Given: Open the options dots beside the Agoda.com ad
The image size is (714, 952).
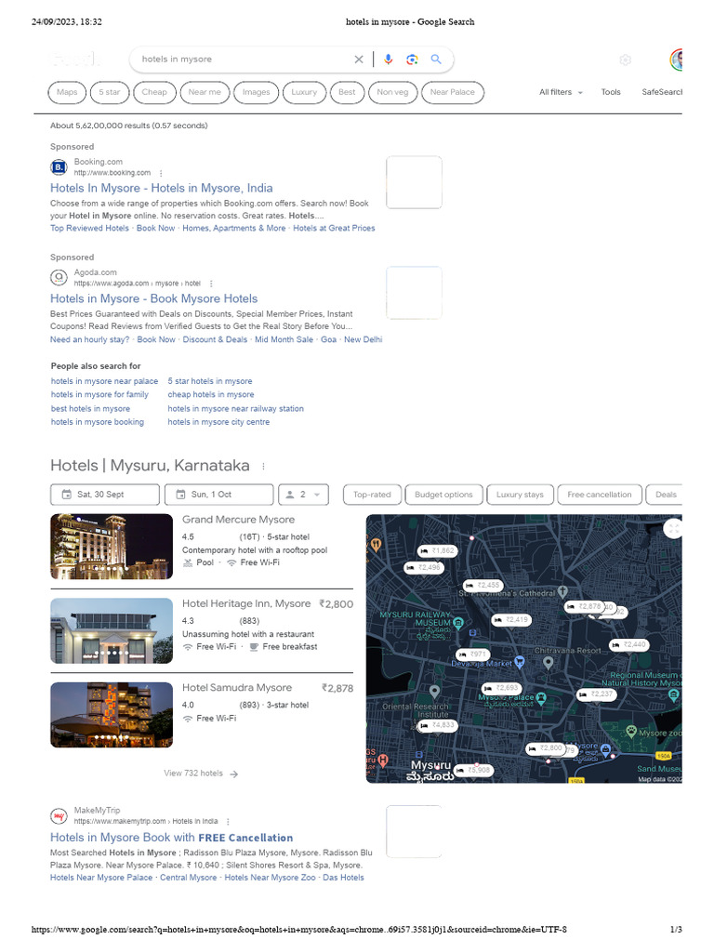Looking at the screenshot, I should point(211,284).
